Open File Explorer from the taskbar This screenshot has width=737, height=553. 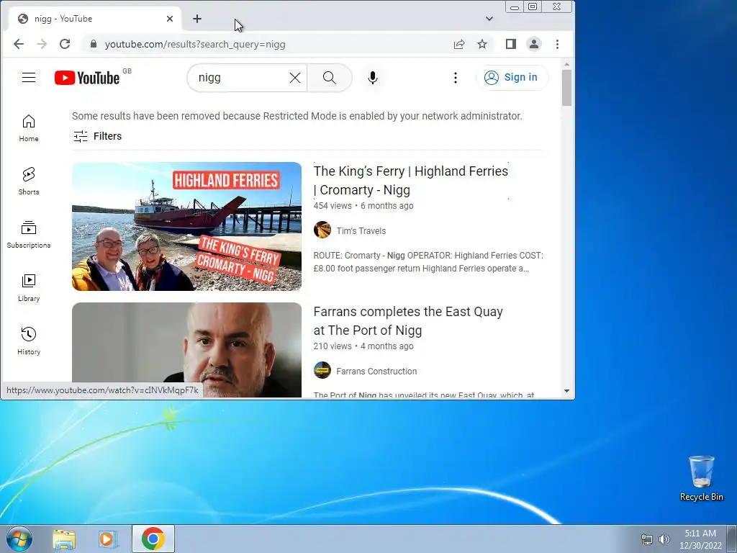pyautogui.click(x=64, y=539)
